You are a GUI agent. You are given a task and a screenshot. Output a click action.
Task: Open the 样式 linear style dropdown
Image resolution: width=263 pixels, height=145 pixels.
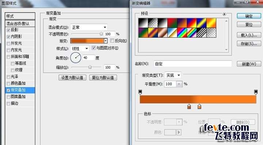tap(80, 49)
